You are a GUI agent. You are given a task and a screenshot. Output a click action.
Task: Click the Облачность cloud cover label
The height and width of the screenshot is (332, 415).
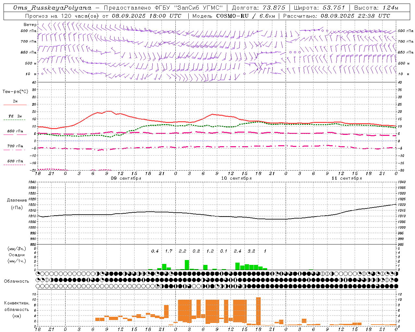[x=17, y=281]
